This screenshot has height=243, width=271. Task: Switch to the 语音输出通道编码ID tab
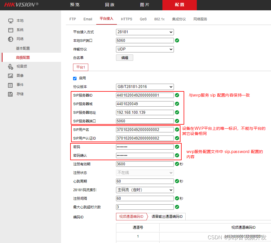coord(167,216)
